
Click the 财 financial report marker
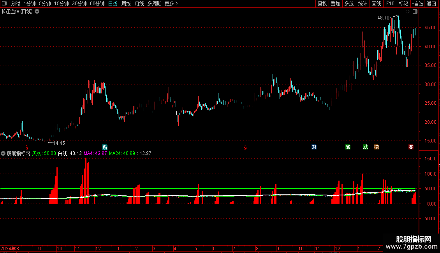(314, 147)
